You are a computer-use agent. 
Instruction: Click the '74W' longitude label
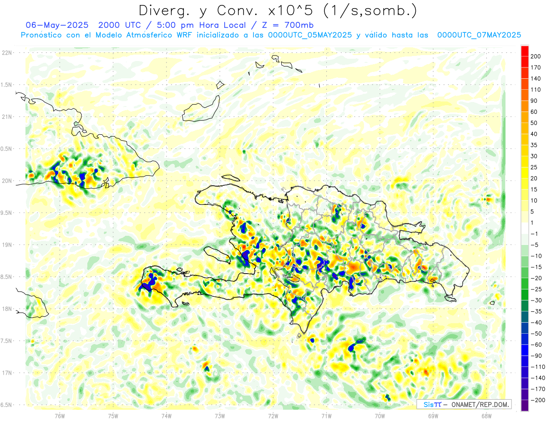coord(167,416)
